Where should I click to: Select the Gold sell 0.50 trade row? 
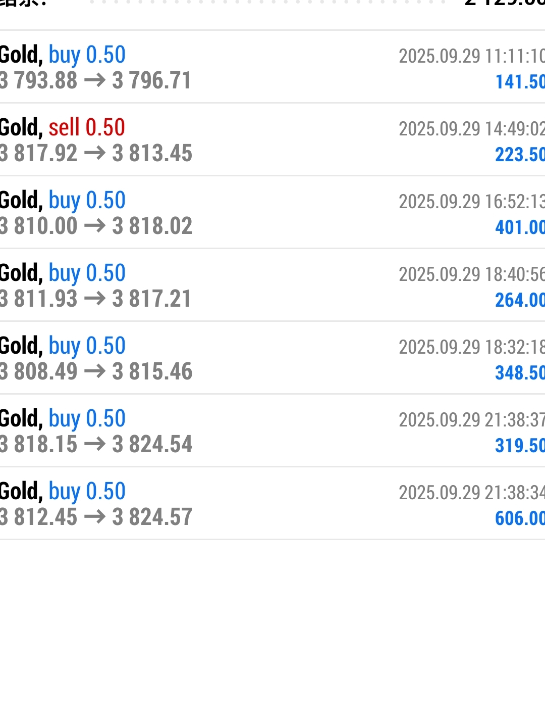272,139
